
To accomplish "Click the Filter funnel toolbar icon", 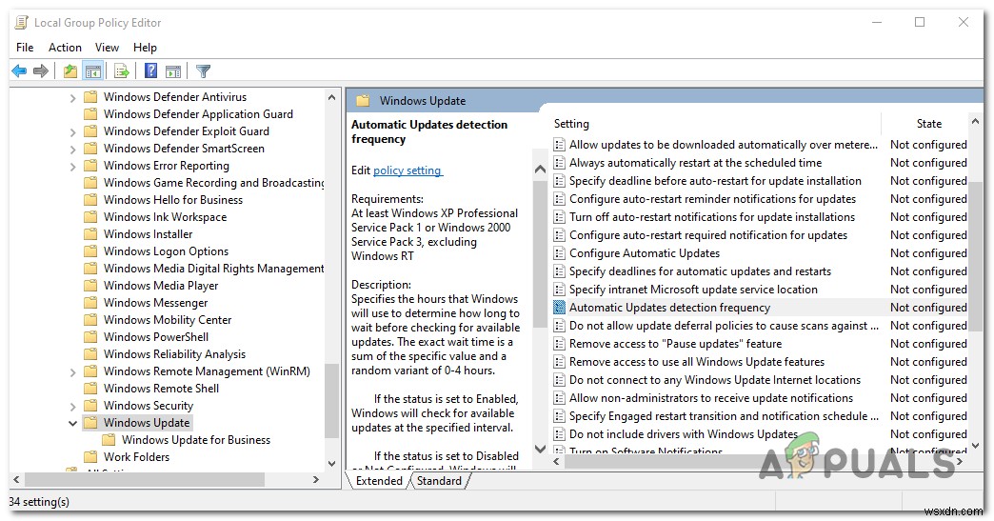I will (x=203, y=71).
